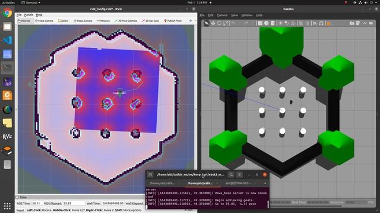Viewport: 380px width, 213px height.
Task: Launch Google Chrome from the dock
Action: 7,12
